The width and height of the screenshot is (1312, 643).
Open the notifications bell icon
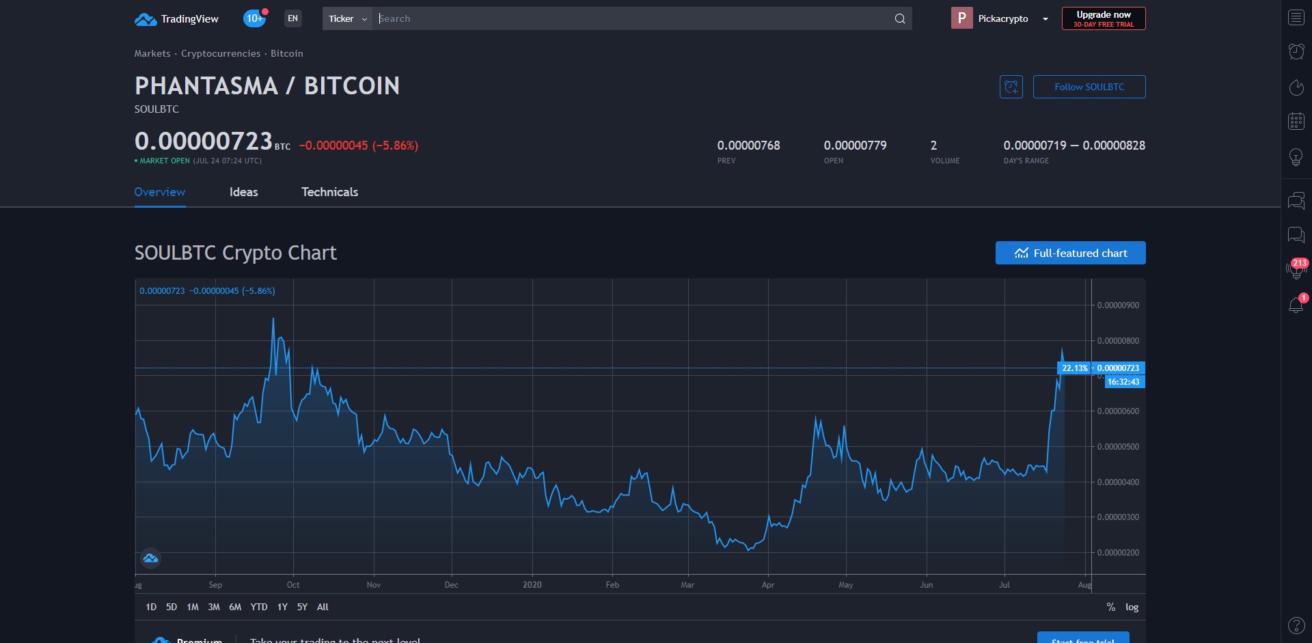[1296, 304]
